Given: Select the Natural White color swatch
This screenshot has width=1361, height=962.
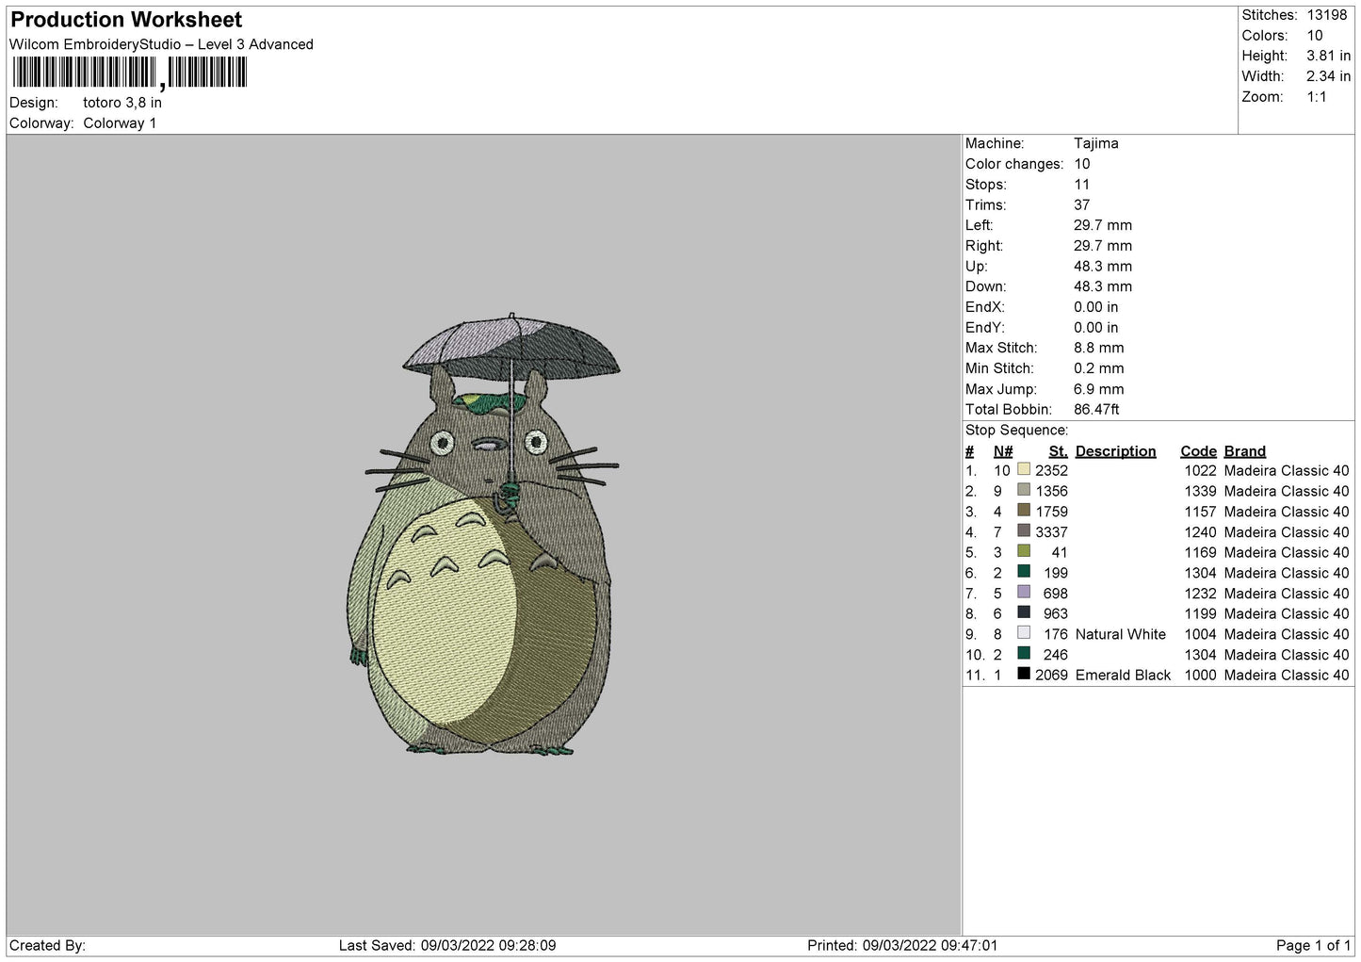Looking at the screenshot, I should coord(1024,634).
